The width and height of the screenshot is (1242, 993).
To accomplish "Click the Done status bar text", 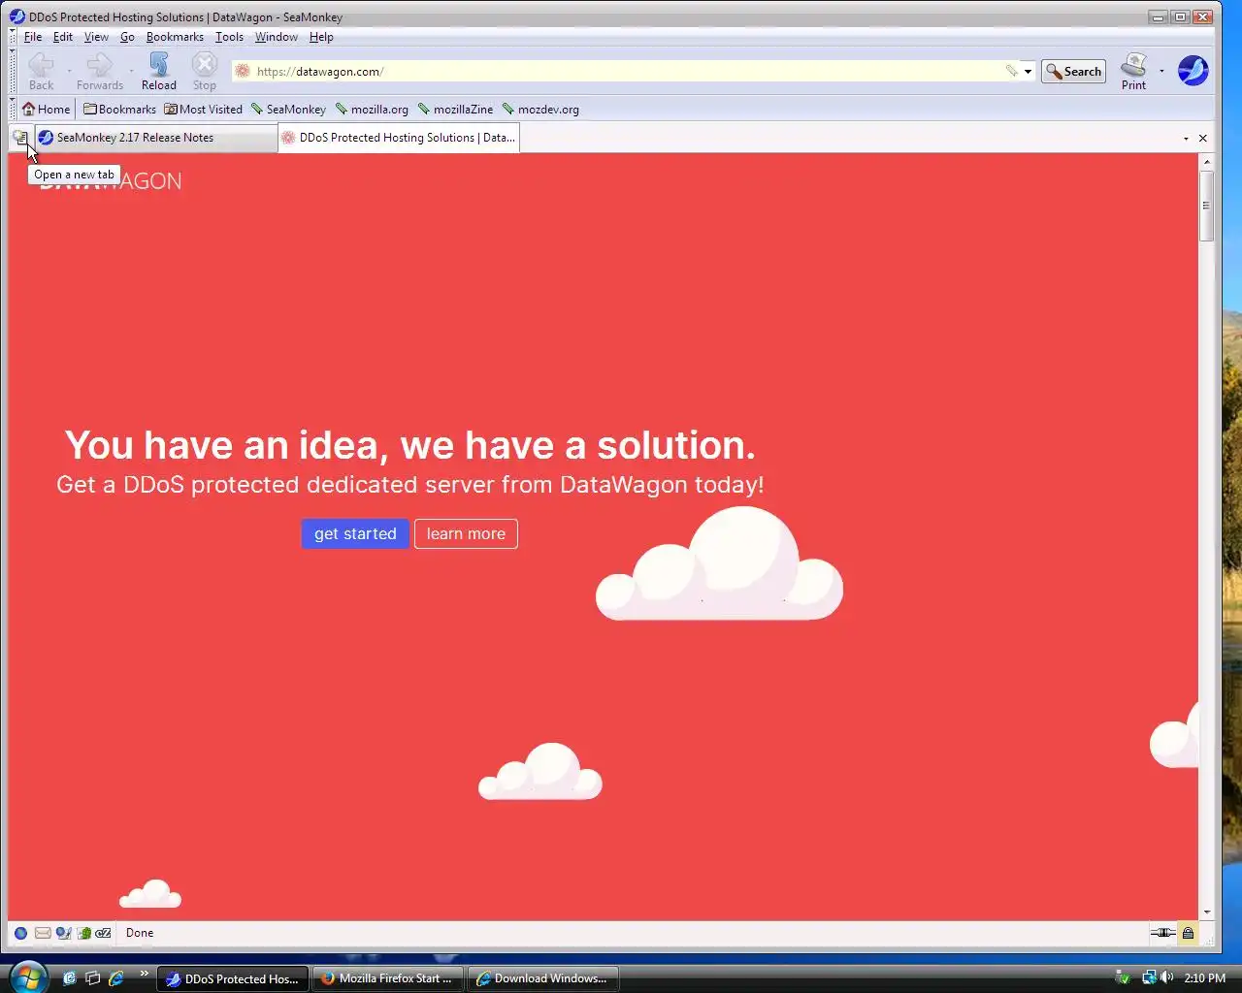I will coord(140,933).
